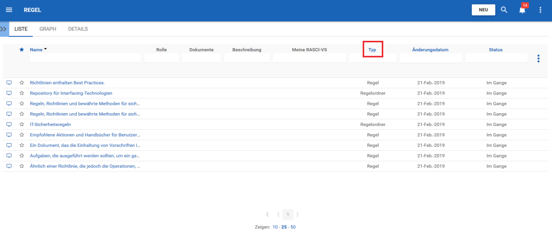Screen dimensions: 552x232
Task: Focus the Name filter field
Action: point(85,58)
